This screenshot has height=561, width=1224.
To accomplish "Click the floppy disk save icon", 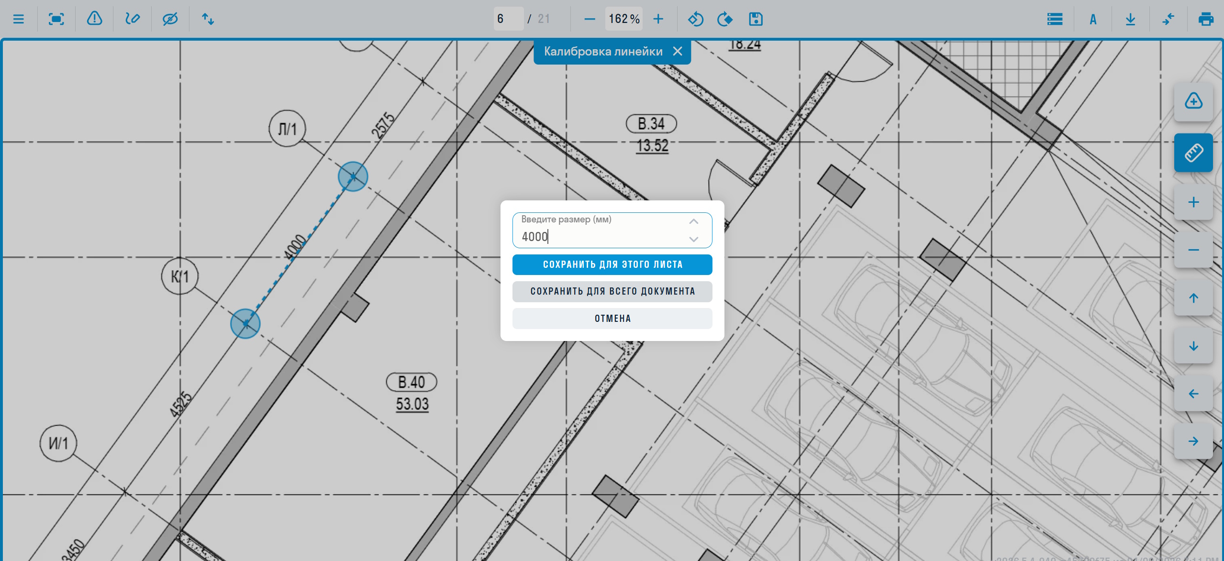I will click(756, 19).
